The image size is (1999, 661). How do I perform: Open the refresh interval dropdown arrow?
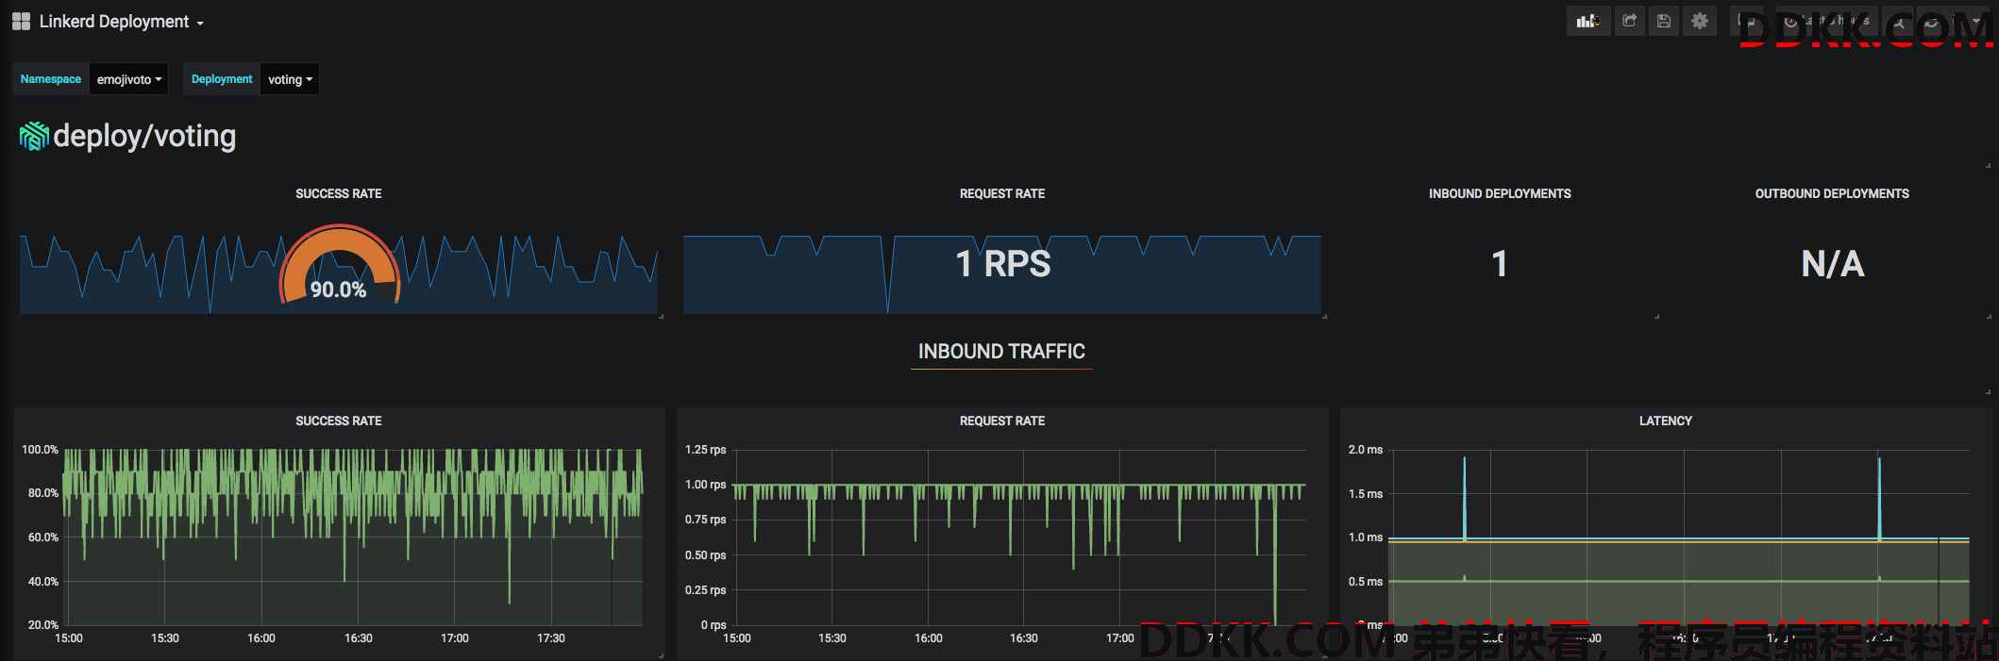tap(1975, 21)
